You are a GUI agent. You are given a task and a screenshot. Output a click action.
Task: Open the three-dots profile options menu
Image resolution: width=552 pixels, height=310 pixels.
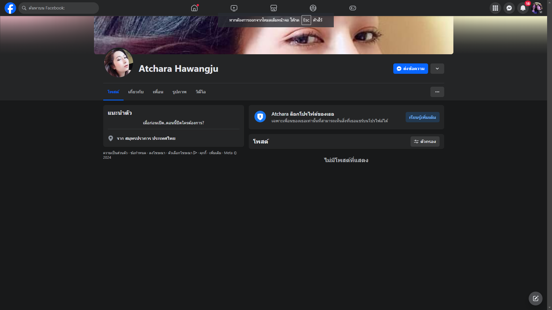(x=437, y=92)
